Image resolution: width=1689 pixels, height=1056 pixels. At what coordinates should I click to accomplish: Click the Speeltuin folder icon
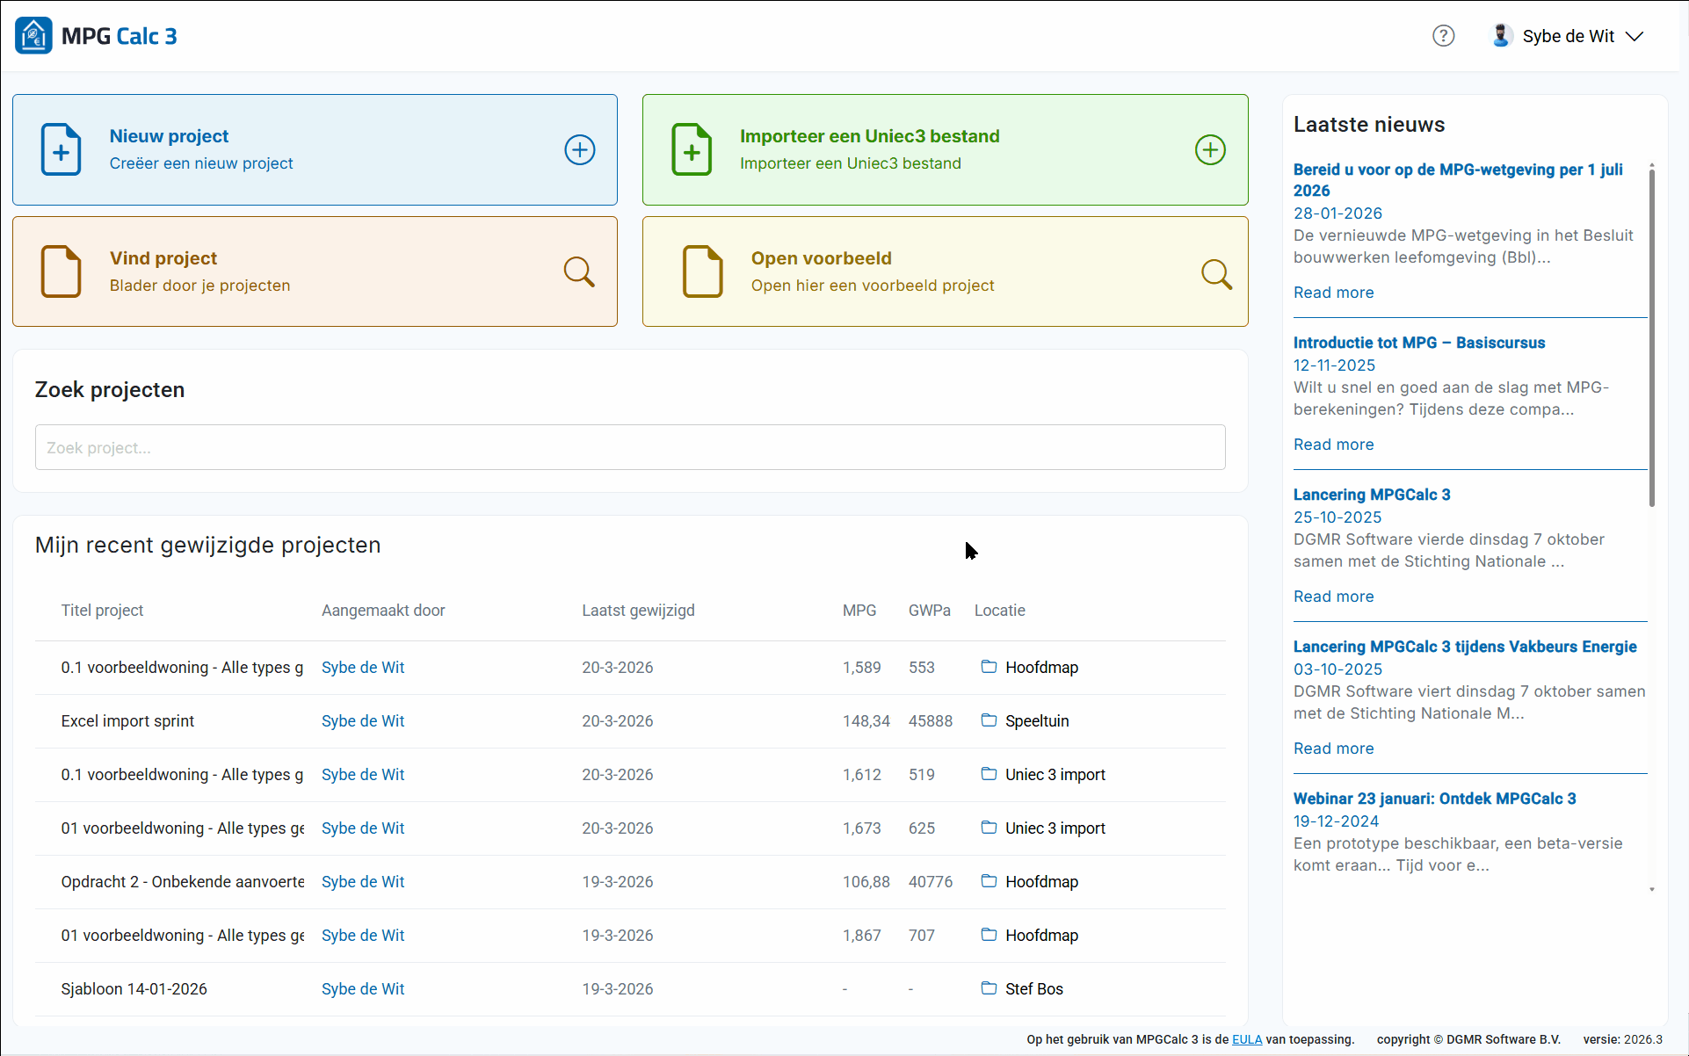(989, 720)
